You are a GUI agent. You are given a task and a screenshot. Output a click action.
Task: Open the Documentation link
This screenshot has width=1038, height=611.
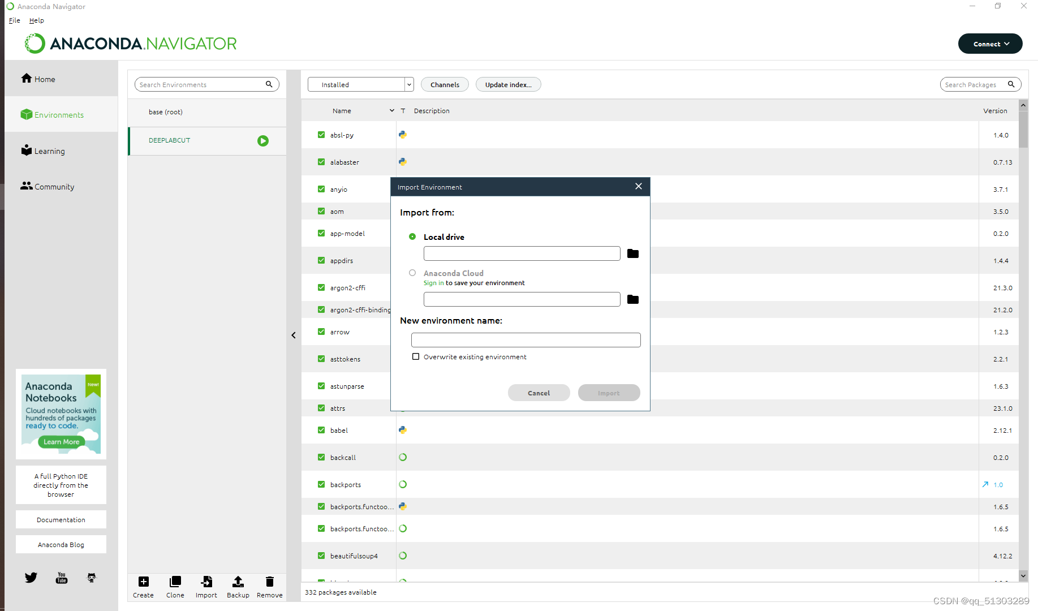pyautogui.click(x=61, y=519)
